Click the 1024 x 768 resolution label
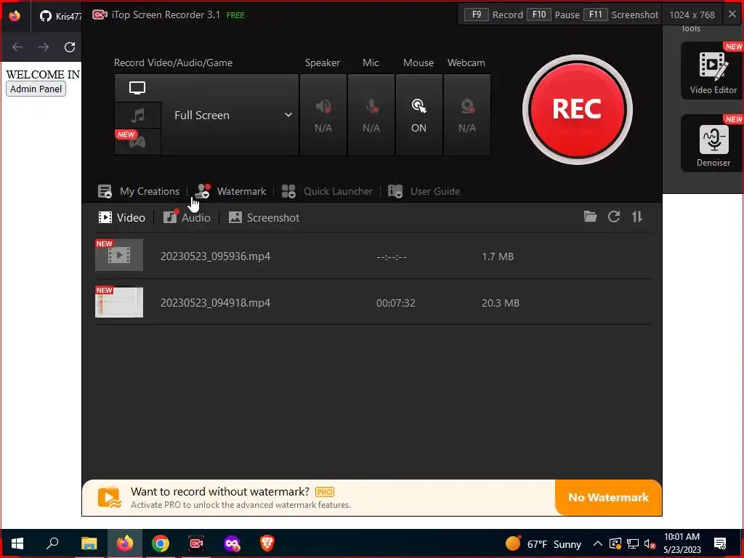This screenshot has width=744, height=558. click(x=692, y=15)
